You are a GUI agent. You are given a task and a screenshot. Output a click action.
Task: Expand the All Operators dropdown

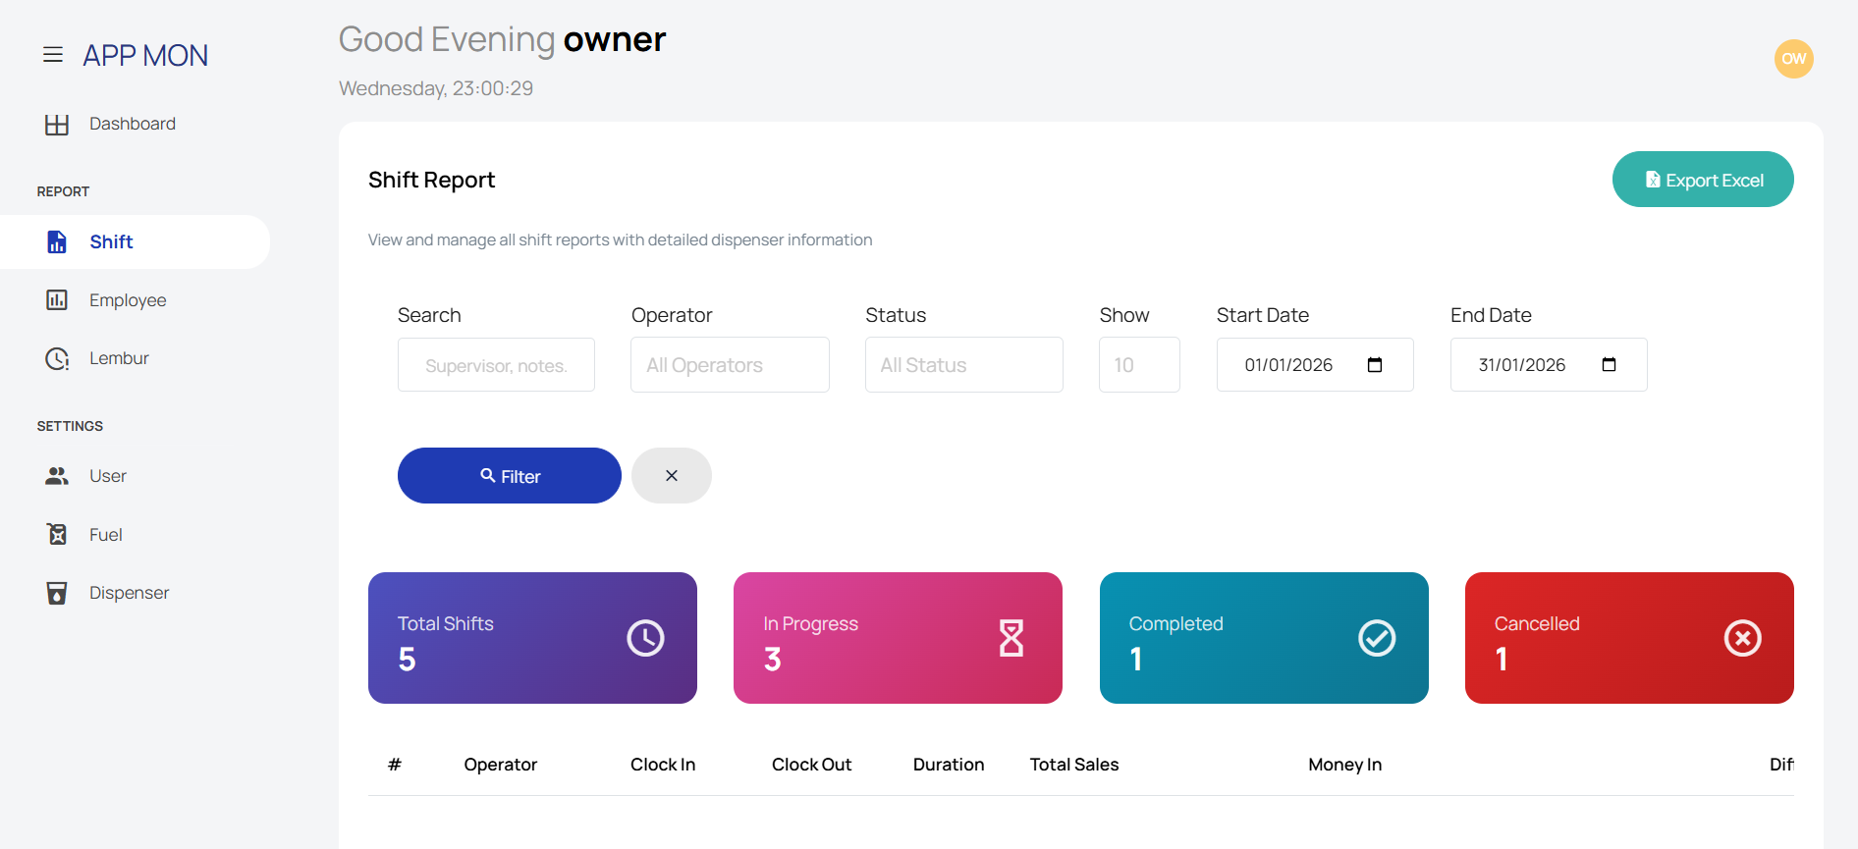pyautogui.click(x=730, y=365)
